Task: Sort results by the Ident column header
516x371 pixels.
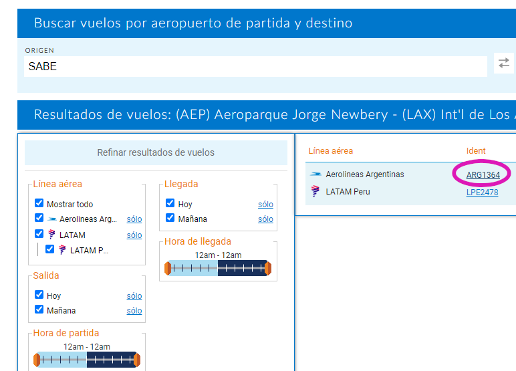Action: pos(476,151)
